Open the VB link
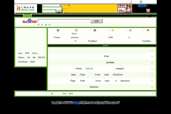The image size is (171, 114). 34,58
